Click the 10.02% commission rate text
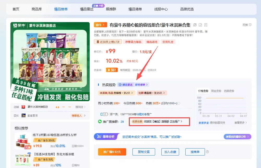Image resolution: width=261 pixels, height=168 pixels. click(x=114, y=61)
